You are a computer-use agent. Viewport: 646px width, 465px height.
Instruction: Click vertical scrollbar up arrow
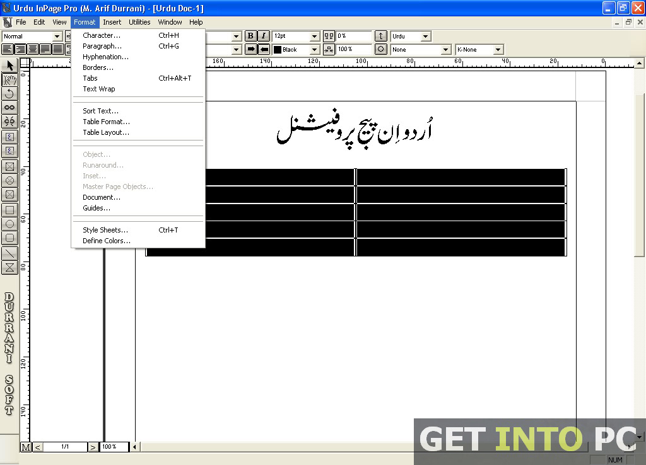(x=639, y=64)
